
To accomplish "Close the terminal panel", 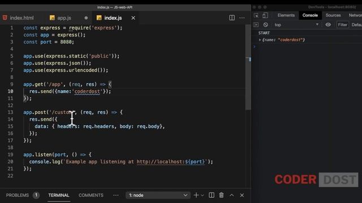I will (242, 195).
